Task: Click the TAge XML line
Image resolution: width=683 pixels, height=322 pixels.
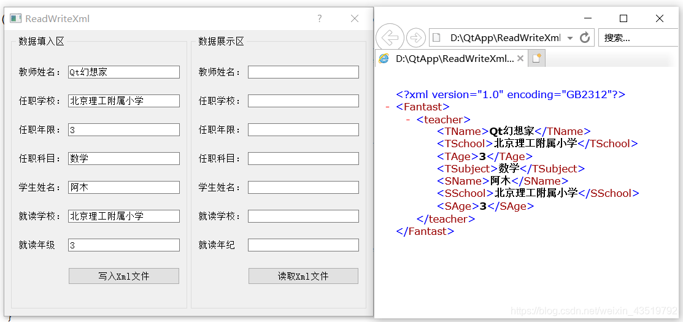Action: click(484, 156)
